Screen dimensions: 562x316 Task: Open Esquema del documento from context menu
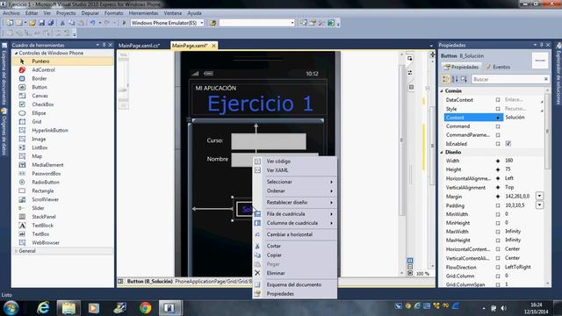tap(295, 284)
